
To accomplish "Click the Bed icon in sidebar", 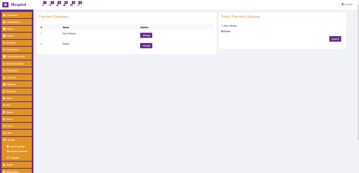I will [4, 105].
